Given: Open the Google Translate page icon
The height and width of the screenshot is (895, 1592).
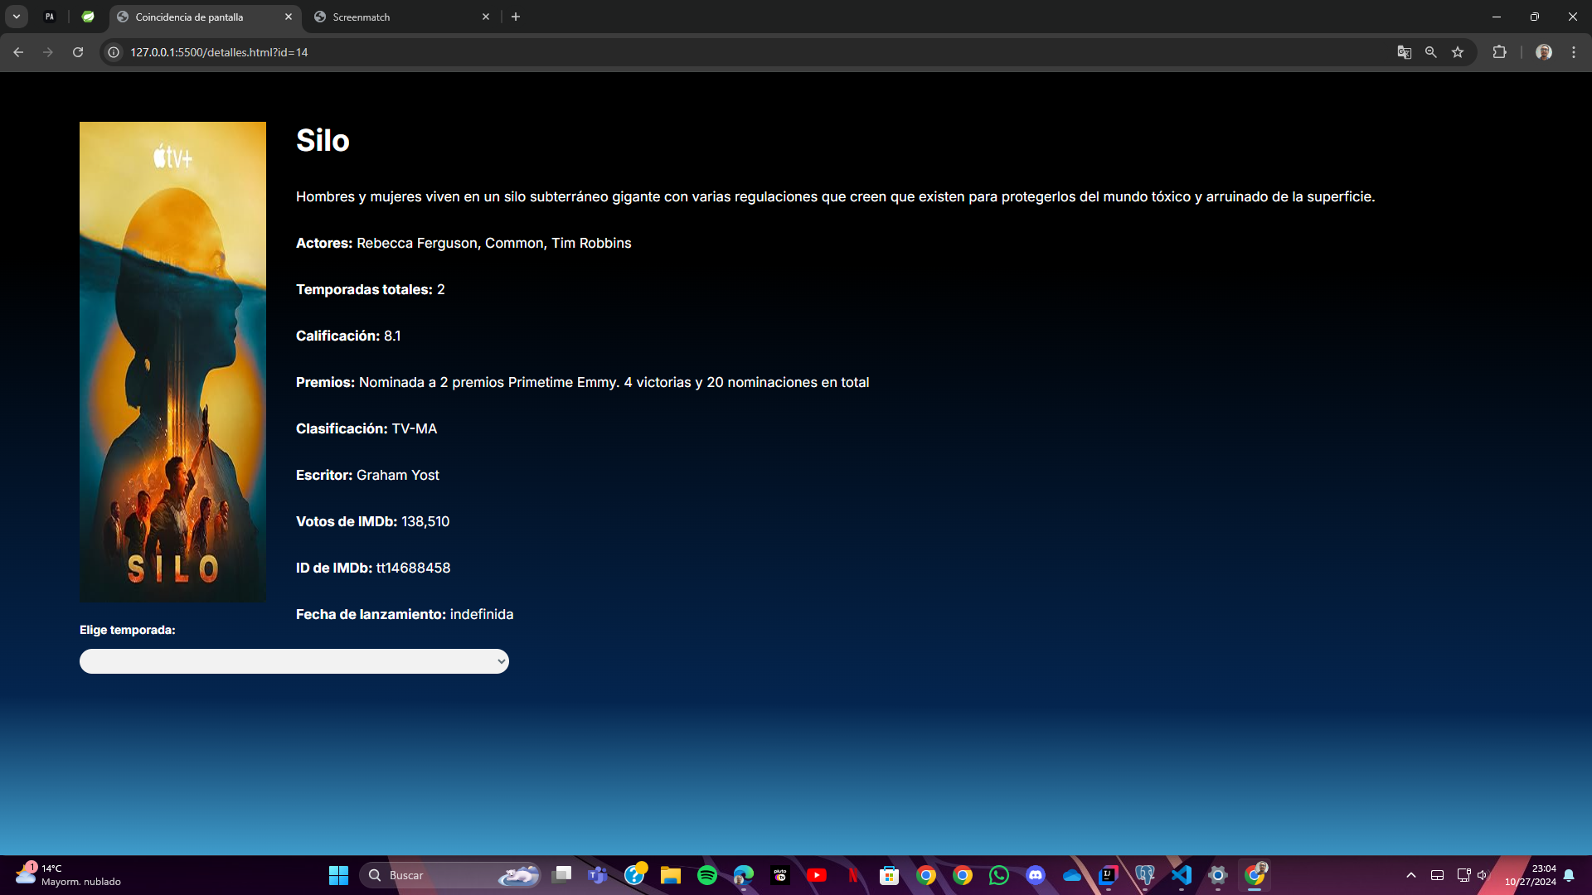Looking at the screenshot, I should point(1404,52).
